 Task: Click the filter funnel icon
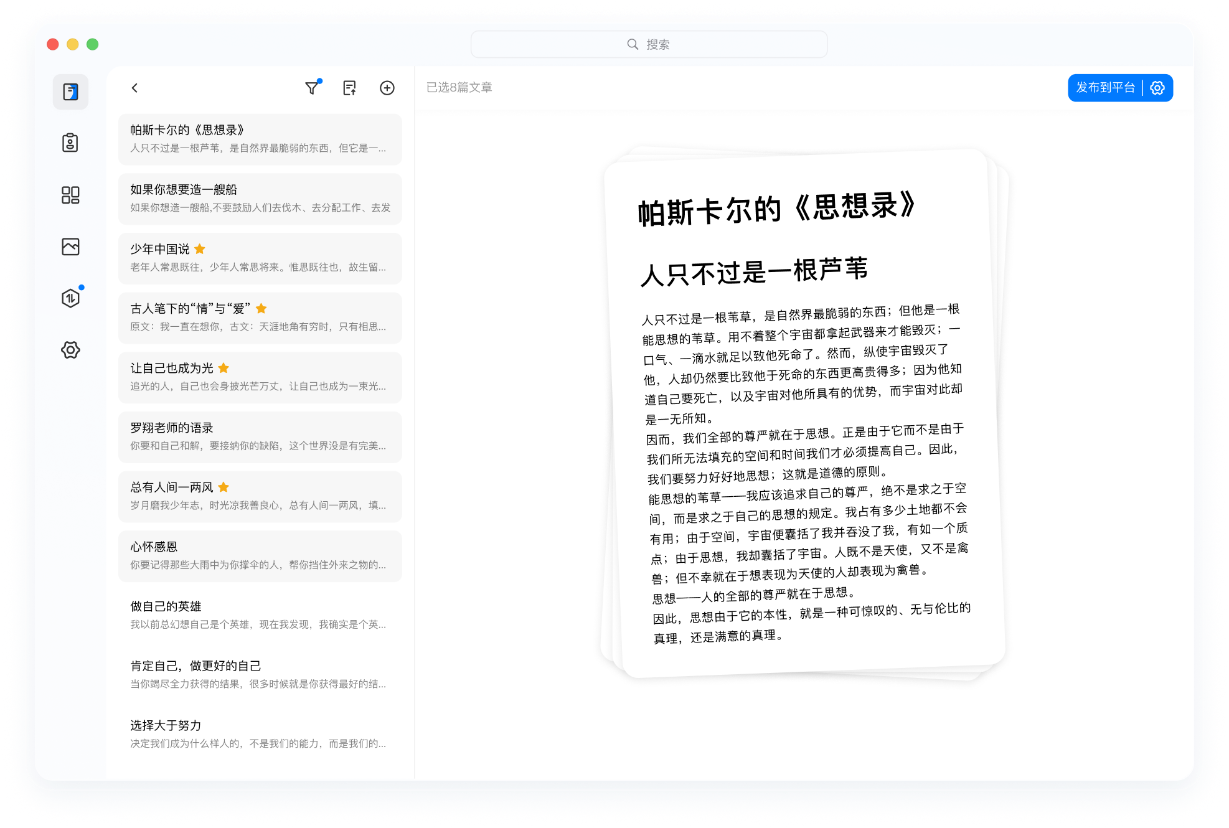click(312, 88)
